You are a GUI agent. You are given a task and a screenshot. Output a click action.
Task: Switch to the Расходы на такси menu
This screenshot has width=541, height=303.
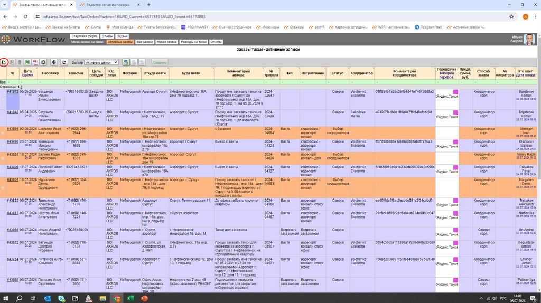pyautogui.click(x=194, y=42)
